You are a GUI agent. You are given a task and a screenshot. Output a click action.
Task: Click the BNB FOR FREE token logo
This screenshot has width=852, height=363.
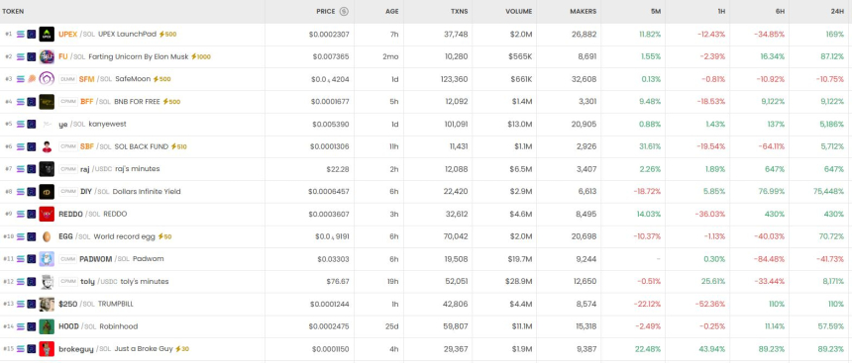tap(47, 102)
